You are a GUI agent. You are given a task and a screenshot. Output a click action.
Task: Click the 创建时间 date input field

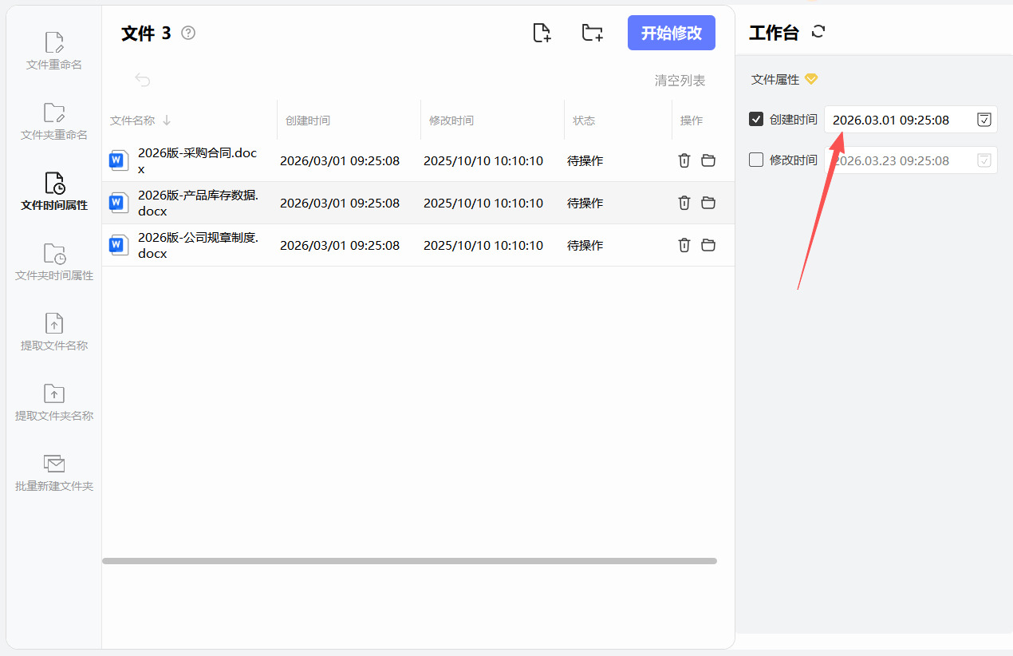pos(897,120)
